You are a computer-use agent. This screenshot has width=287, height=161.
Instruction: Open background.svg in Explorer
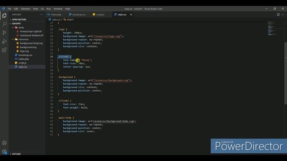click(28, 47)
